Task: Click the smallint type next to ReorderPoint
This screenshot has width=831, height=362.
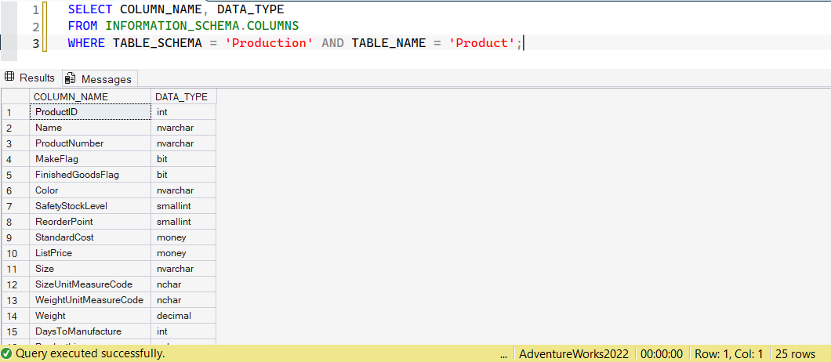Action: coord(183,222)
